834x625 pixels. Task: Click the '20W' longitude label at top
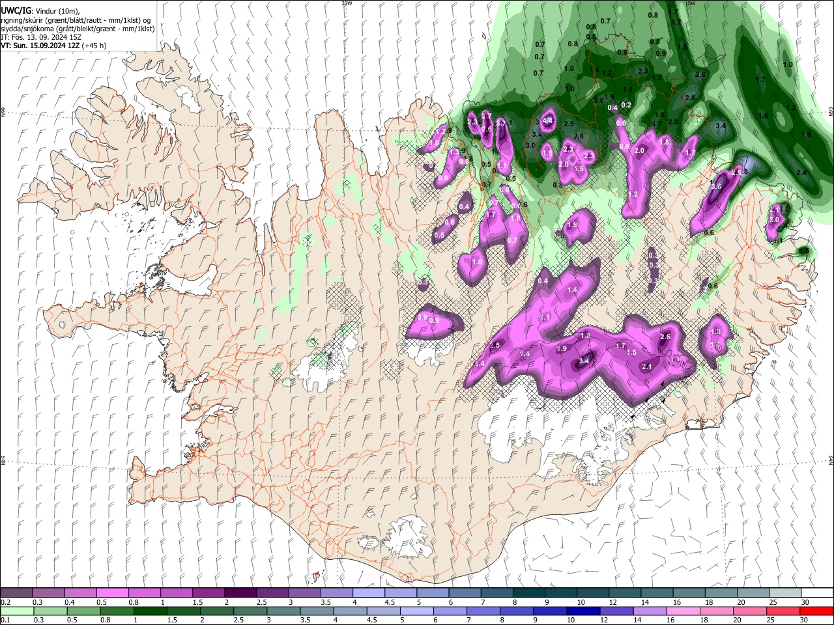[347, 3]
